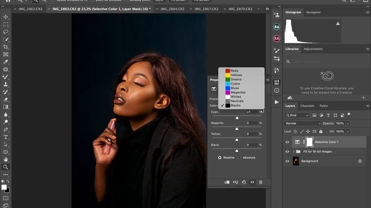Clip adjustment to layer below icon
Screen dimensions: 371x208
coord(227,182)
